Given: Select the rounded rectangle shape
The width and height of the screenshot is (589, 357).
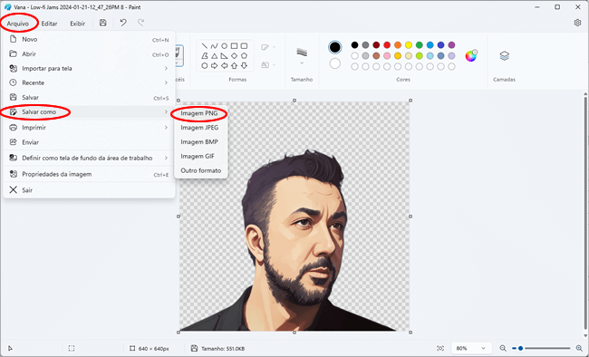Looking at the screenshot, I should click(244, 46).
